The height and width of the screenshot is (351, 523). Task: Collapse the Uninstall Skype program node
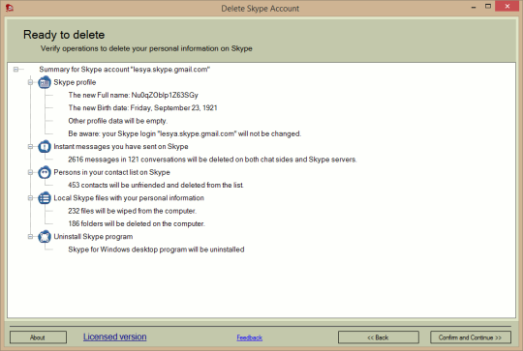coord(30,237)
